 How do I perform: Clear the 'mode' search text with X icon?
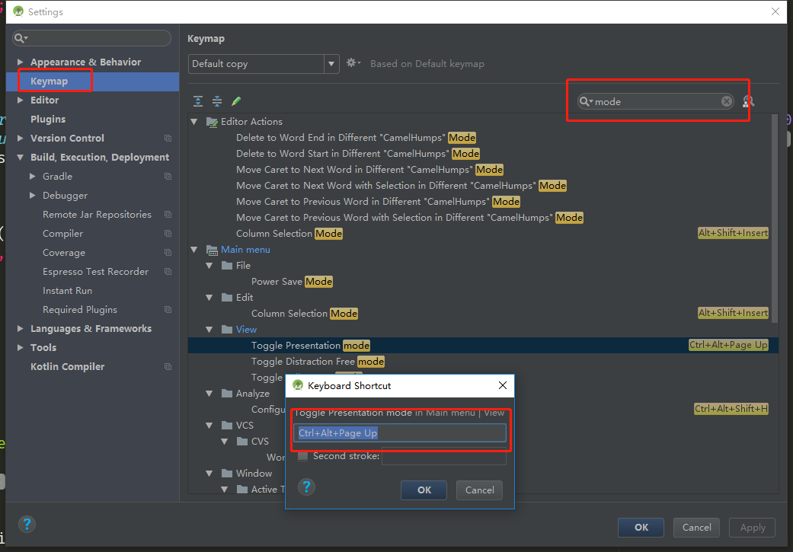[x=727, y=101]
